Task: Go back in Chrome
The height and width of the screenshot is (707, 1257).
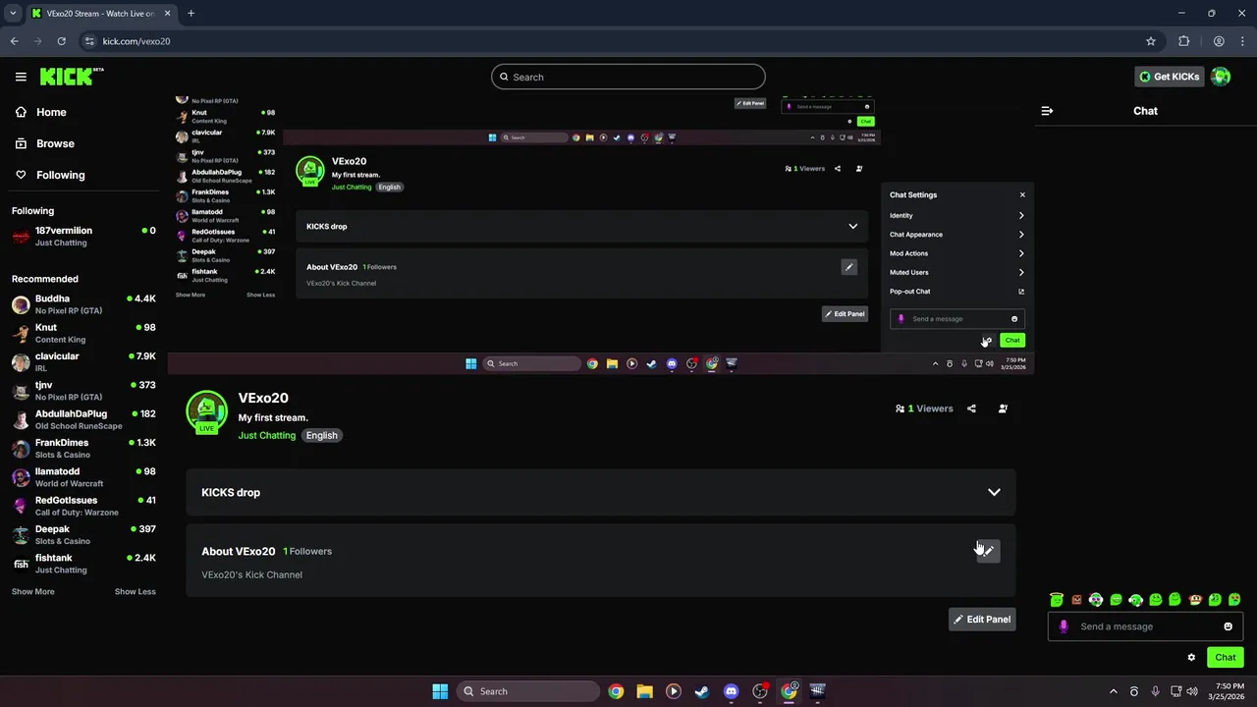Action: (x=14, y=41)
